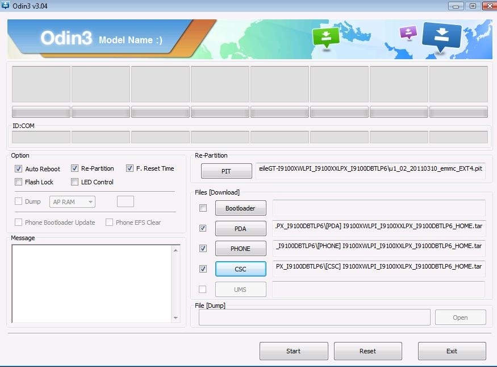Viewport: 497px width, 367px height.
Task: Click inside the Message log box
Action: coord(91,284)
